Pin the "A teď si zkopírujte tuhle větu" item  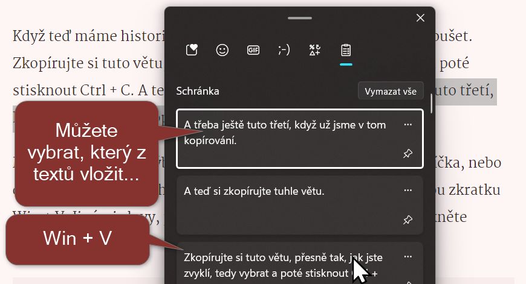click(407, 219)
